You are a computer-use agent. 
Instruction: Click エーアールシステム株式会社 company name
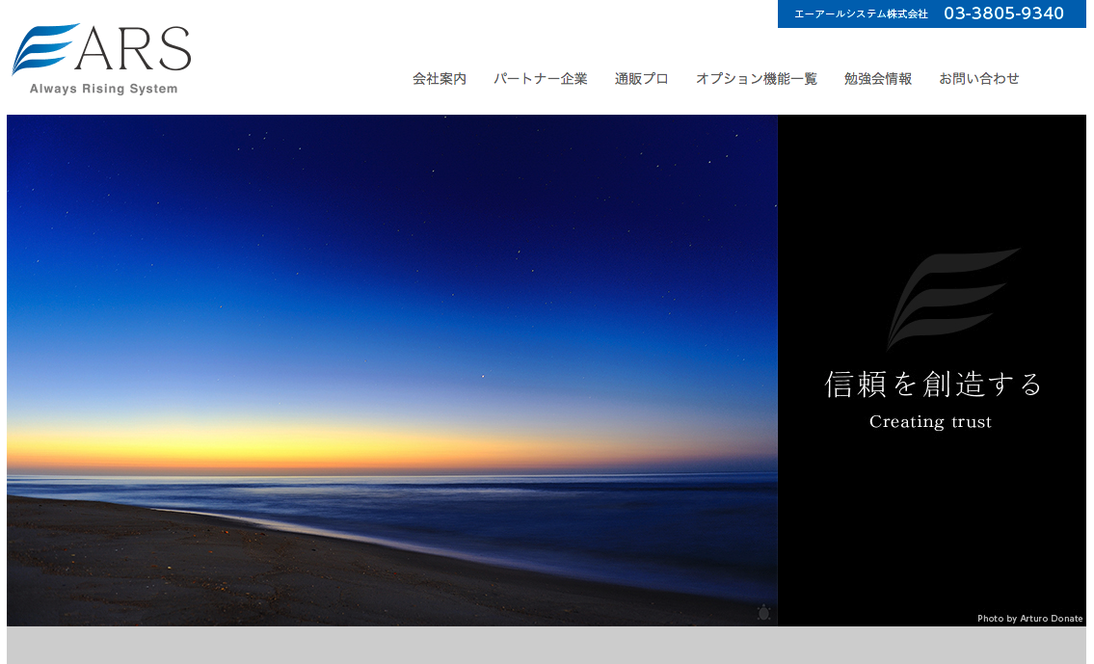(861, 14)
